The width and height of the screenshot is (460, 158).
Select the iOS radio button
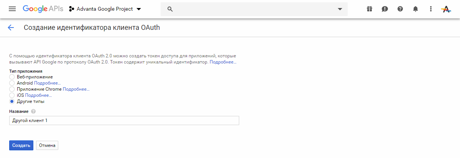[x=12, y=95]
